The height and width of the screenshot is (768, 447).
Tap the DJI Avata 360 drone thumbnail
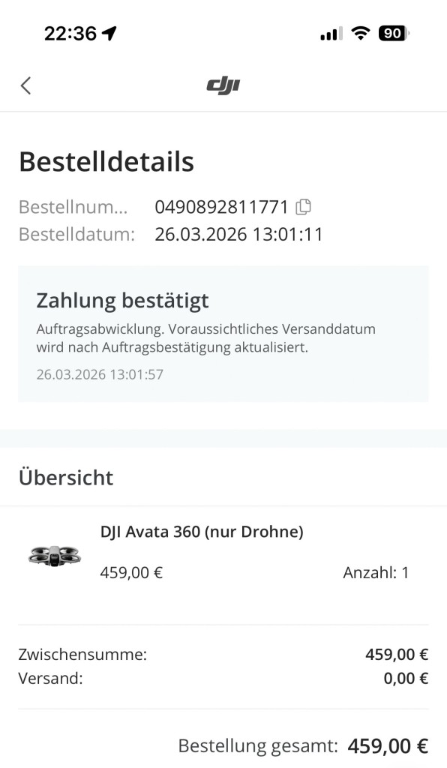coord(53,555)
